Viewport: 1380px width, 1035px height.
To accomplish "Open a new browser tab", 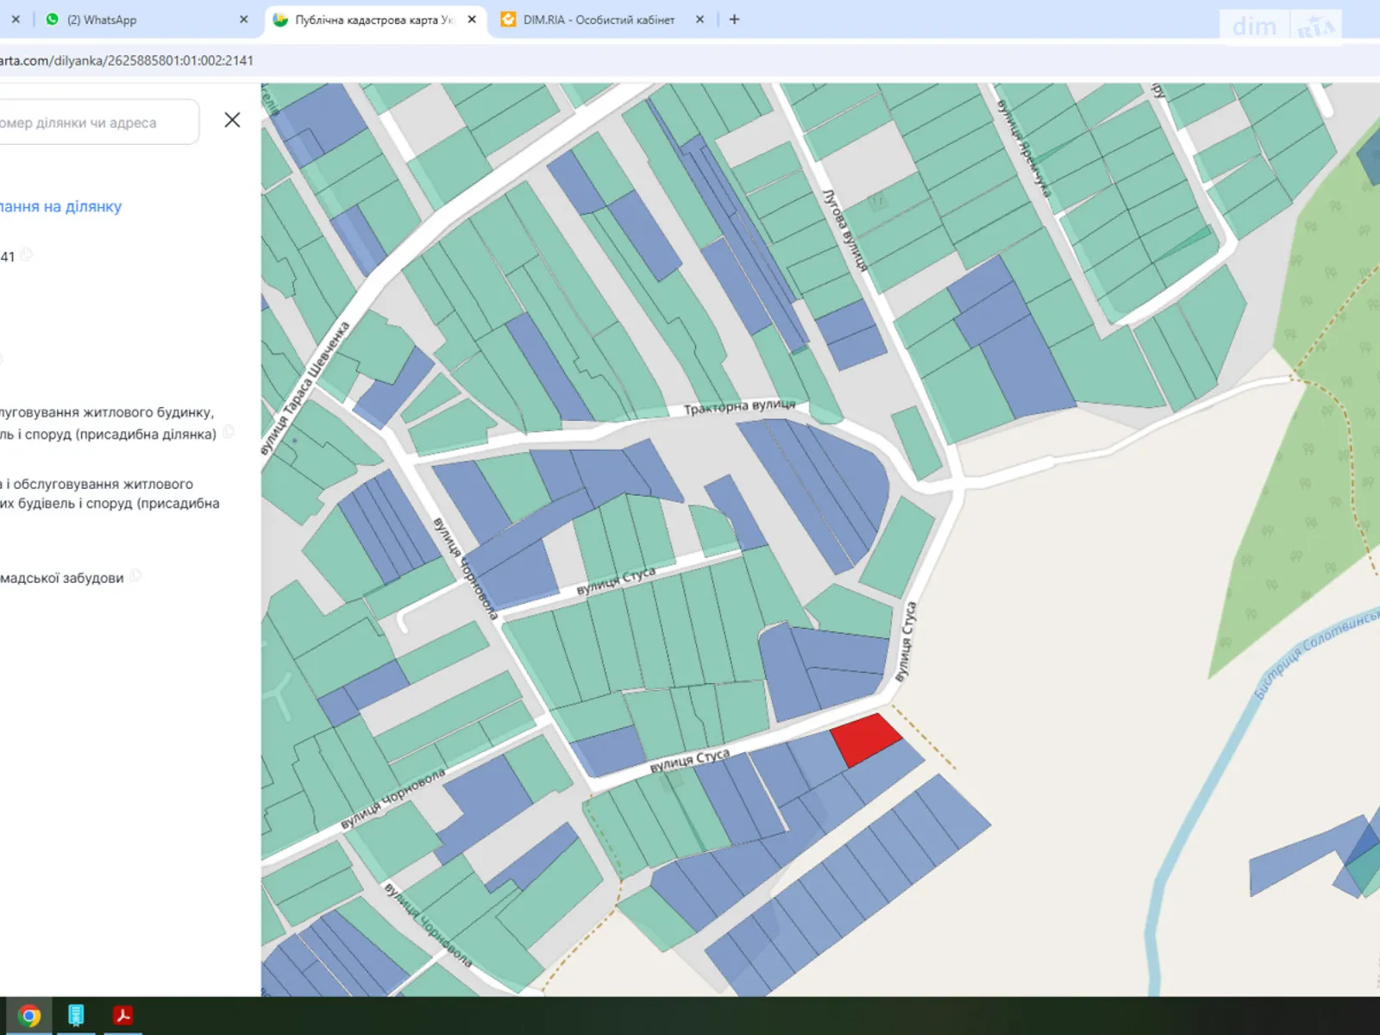I will coord(734,19).
